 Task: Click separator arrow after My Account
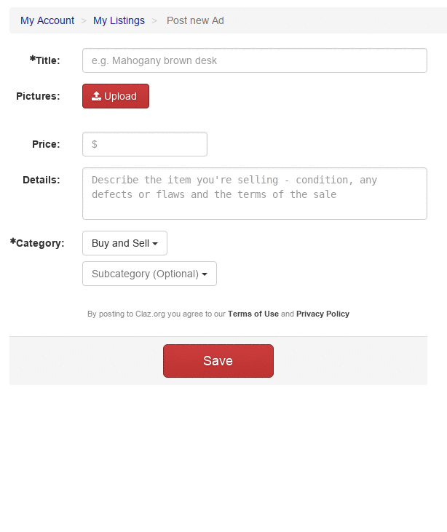tap(84, 20)
